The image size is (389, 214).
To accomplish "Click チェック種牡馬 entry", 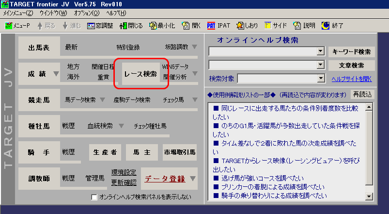I will click(150, 126).
